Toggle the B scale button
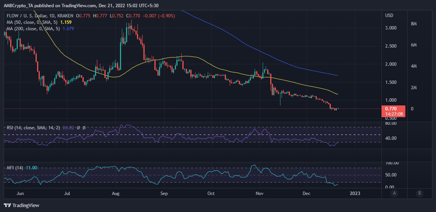This screenshot has width=436, height=212. click(419, 193)
